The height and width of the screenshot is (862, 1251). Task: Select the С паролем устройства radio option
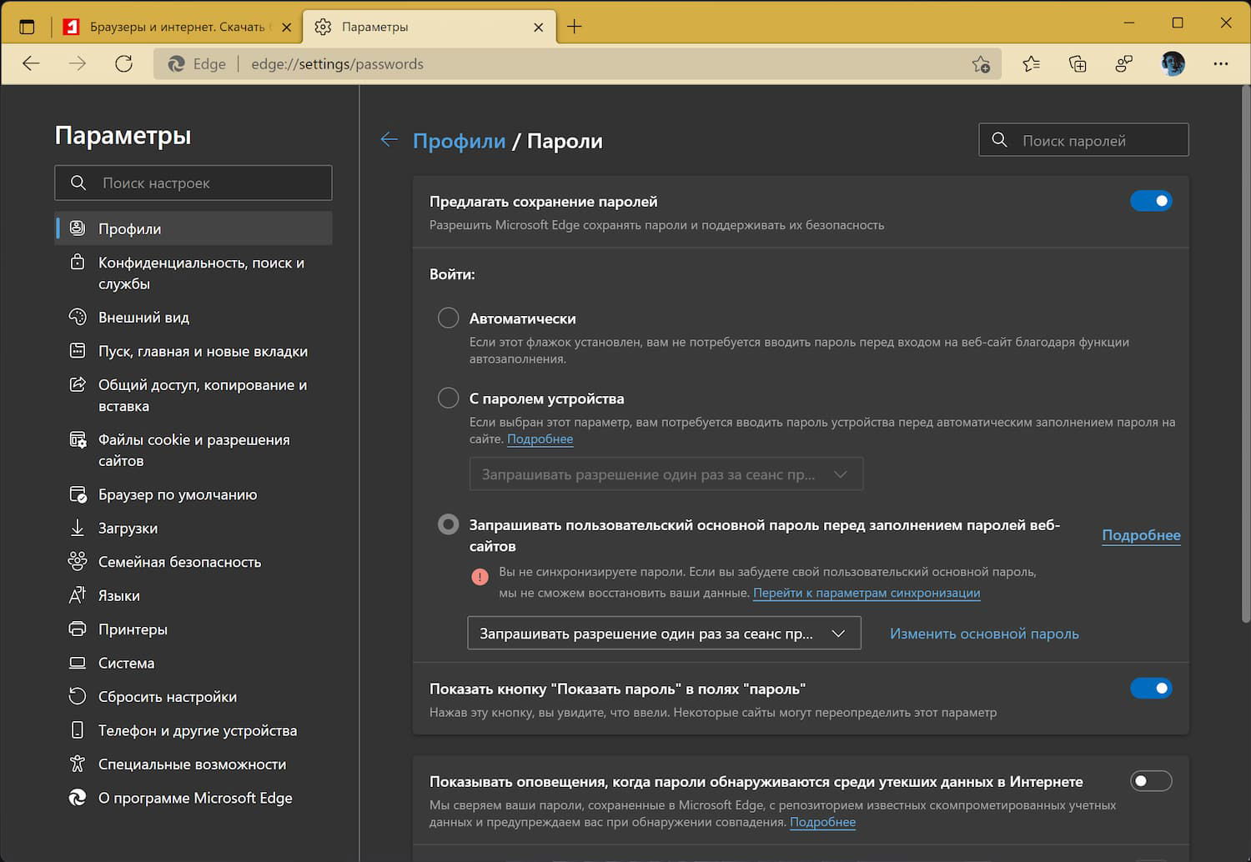449,398
